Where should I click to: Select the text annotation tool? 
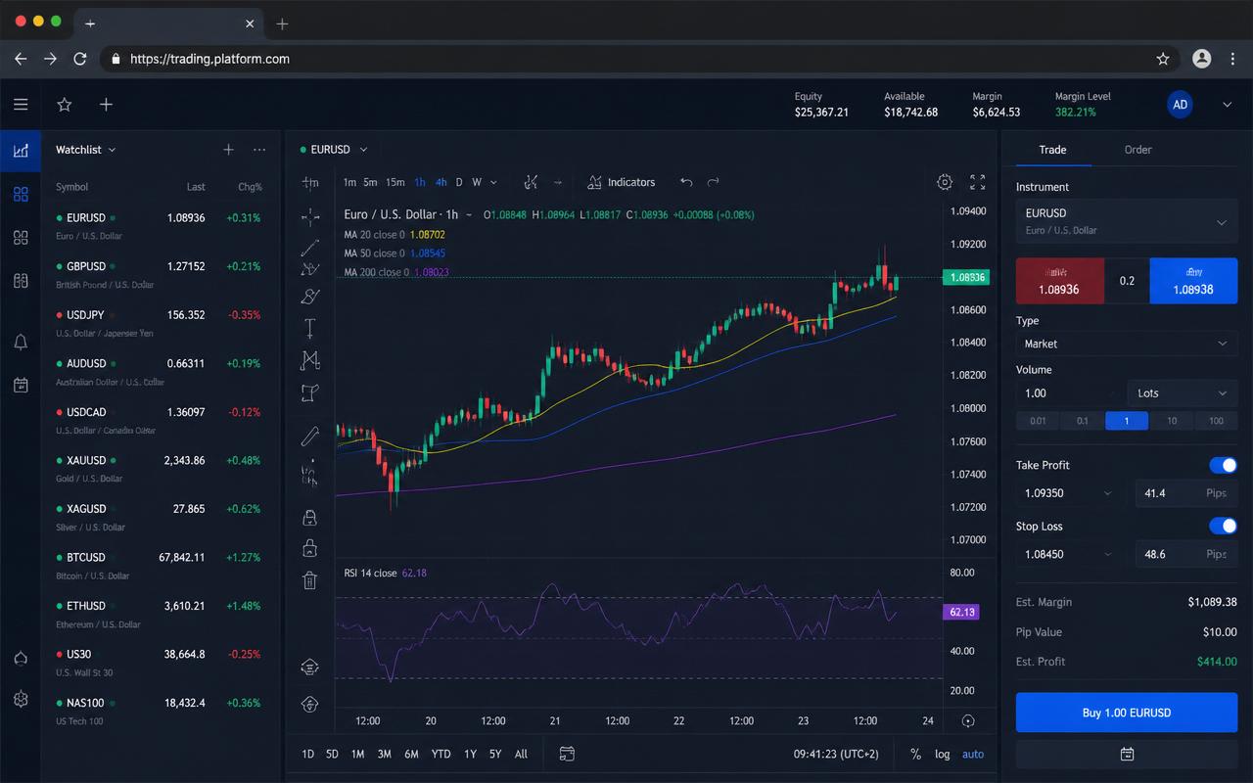pyautogui.click(x=310, y=328)
